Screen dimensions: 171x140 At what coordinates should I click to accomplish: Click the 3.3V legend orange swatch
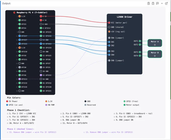46,101
